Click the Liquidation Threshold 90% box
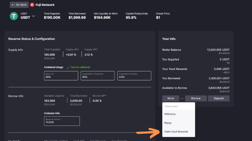This screenshot has height=141, width=252. click(x=98, y=76)
